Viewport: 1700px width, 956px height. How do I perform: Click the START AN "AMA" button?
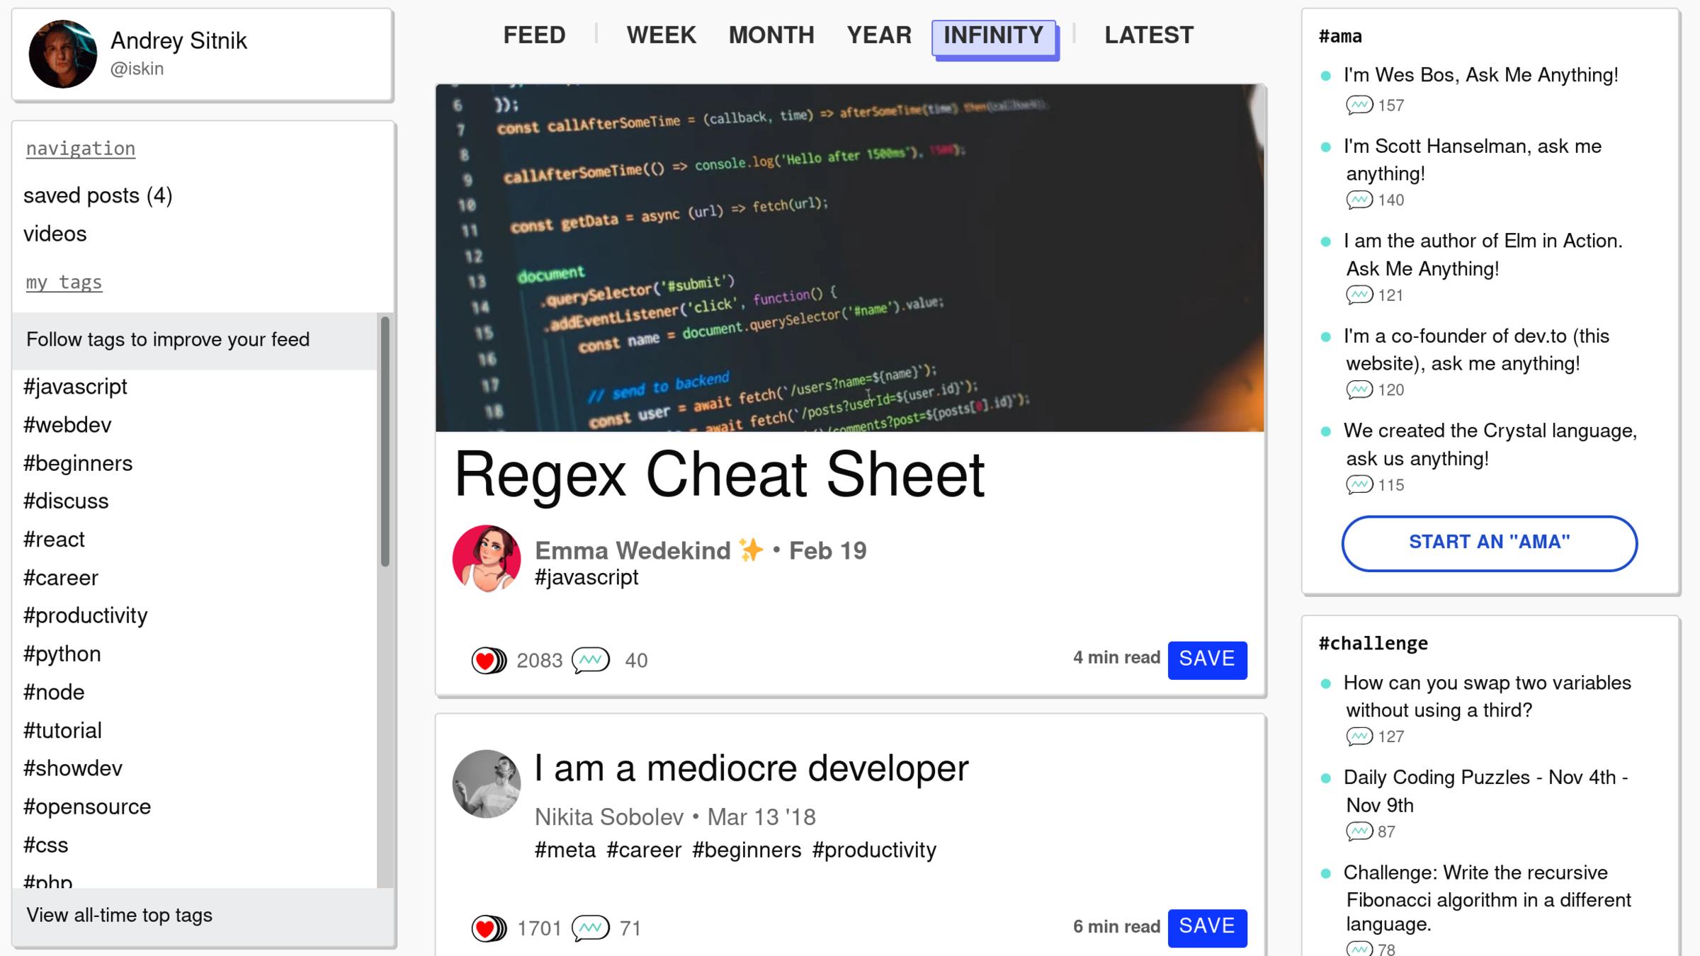tap(1489, 543)
